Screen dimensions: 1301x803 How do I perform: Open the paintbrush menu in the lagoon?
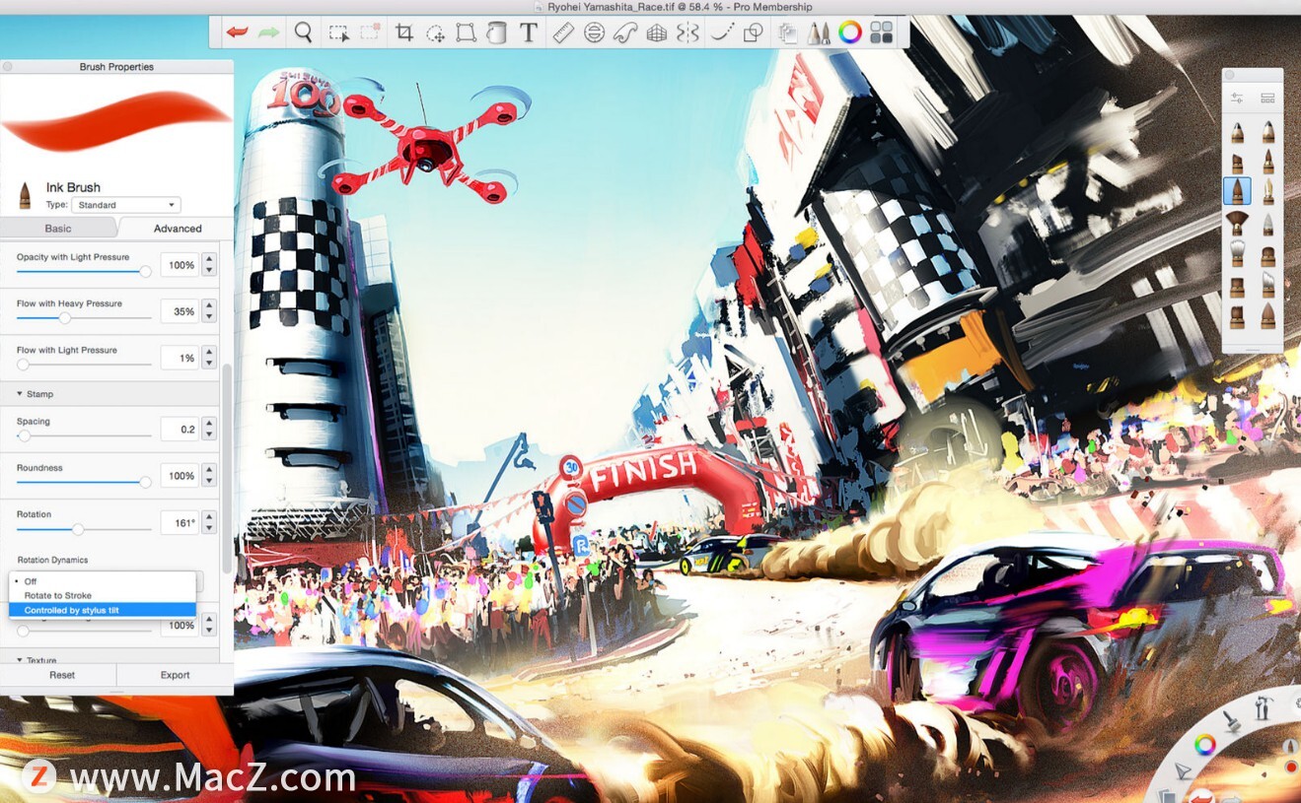(x=1232, y=721)
